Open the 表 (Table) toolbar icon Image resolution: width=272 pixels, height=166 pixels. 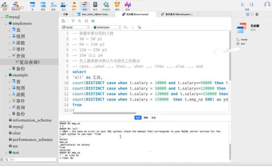[32, 5]
